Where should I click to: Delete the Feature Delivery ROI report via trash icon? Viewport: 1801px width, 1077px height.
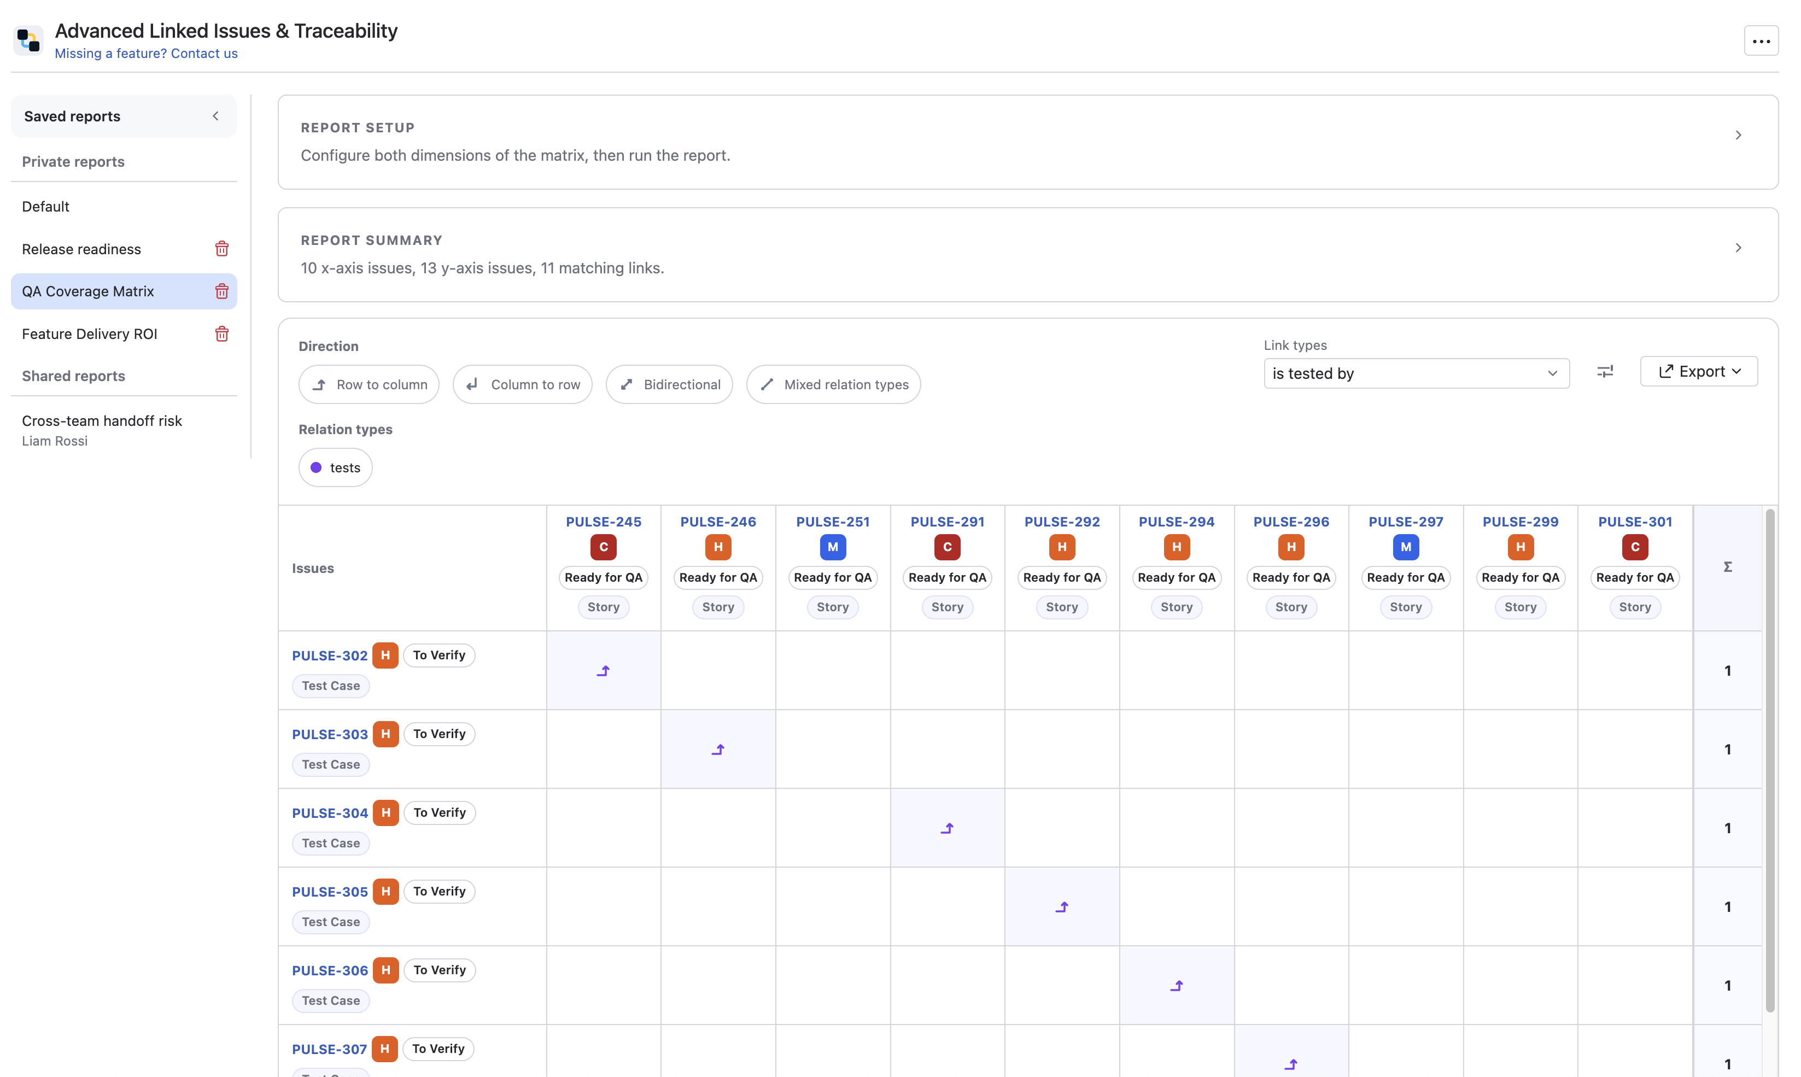pos(222,334)
